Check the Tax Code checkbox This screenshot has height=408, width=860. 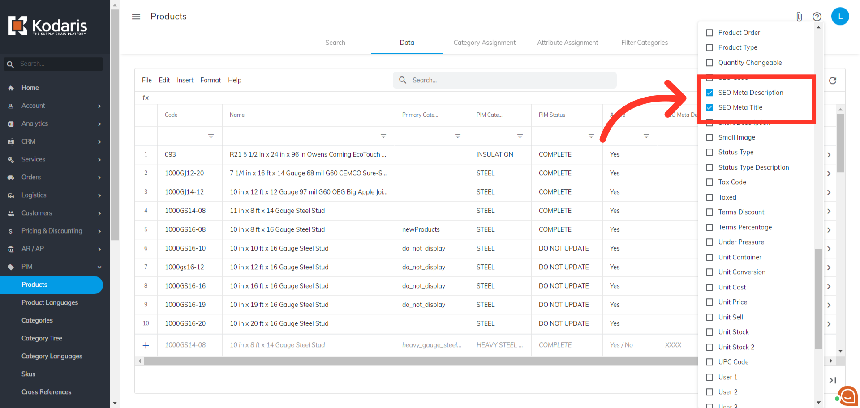(x=709, y=182)
